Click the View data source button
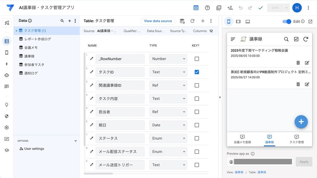 [158, 21]
